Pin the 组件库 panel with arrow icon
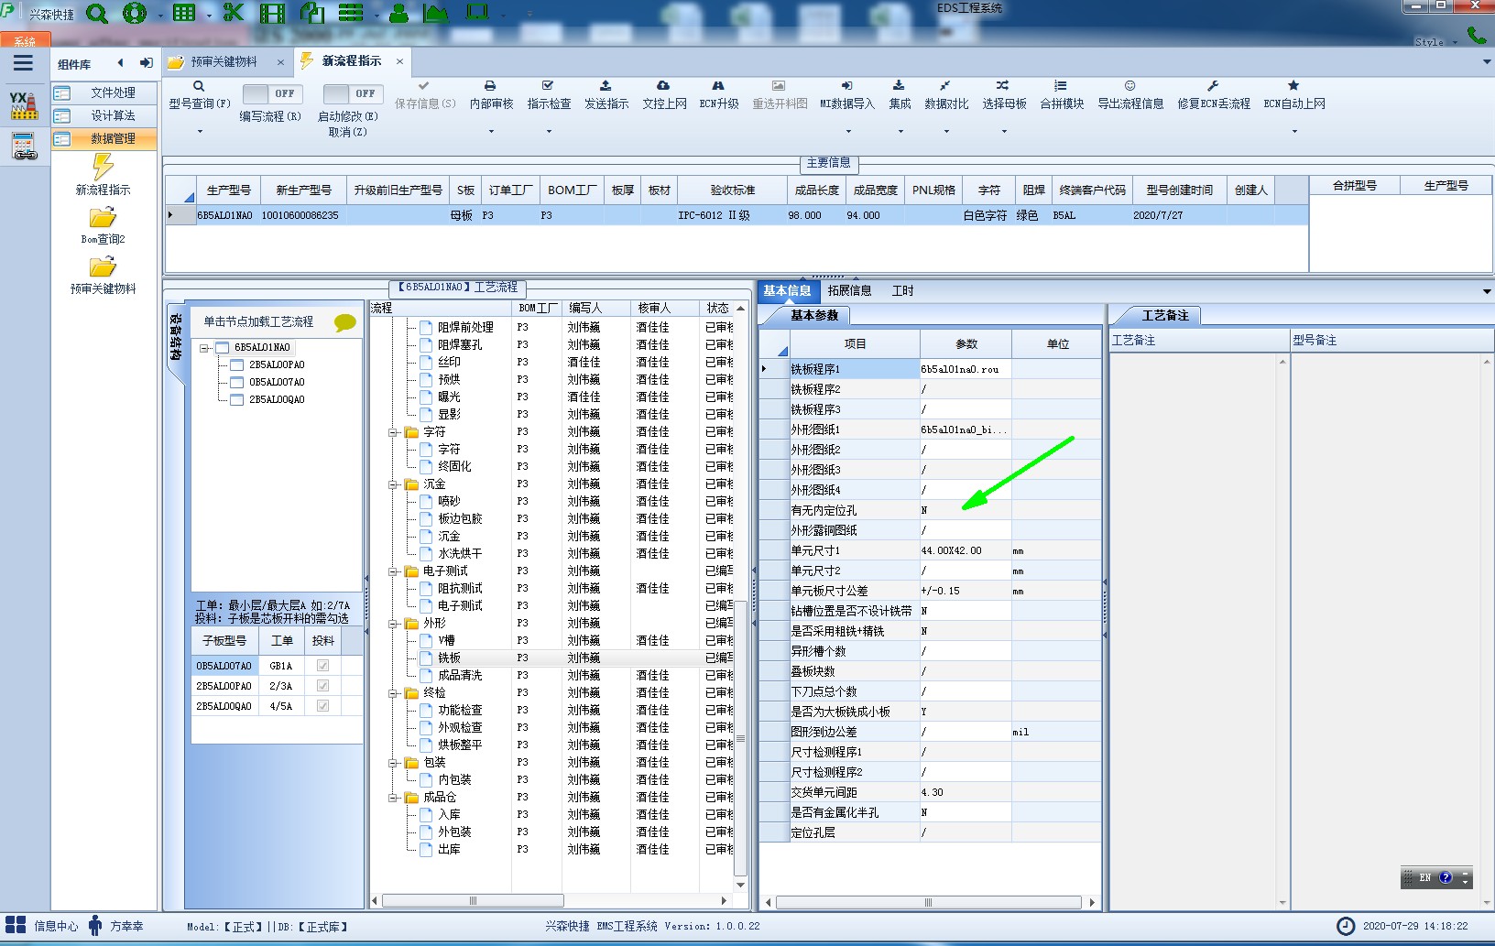The width and height of the screenshot is (1495, 946). [146, 63]
